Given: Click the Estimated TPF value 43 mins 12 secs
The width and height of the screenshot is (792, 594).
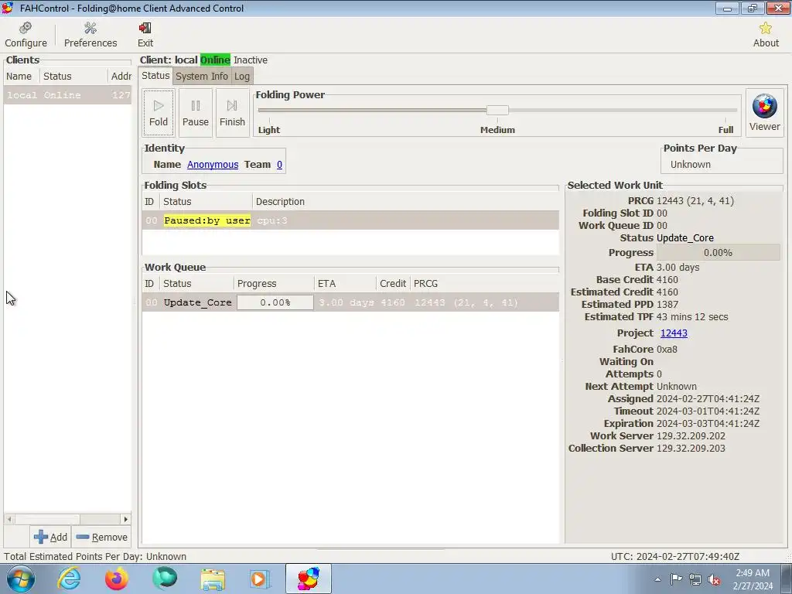Looking at the screenshot, I should pyautogui.click(x=692, y=317).
